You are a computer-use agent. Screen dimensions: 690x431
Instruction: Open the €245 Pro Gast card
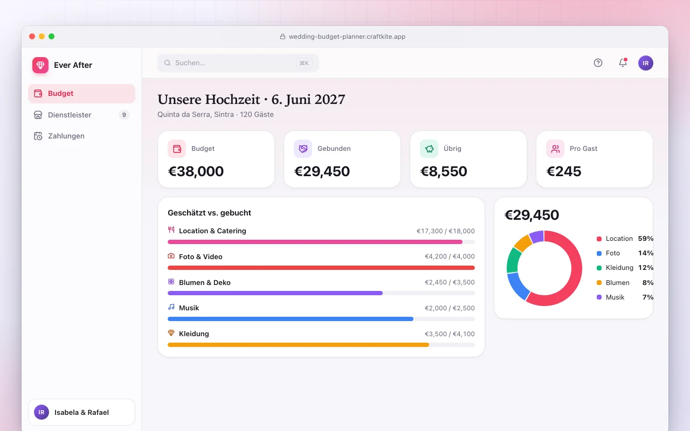tap(595, 159)
